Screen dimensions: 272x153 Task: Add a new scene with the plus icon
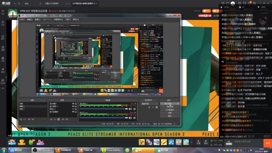[21, 119]
